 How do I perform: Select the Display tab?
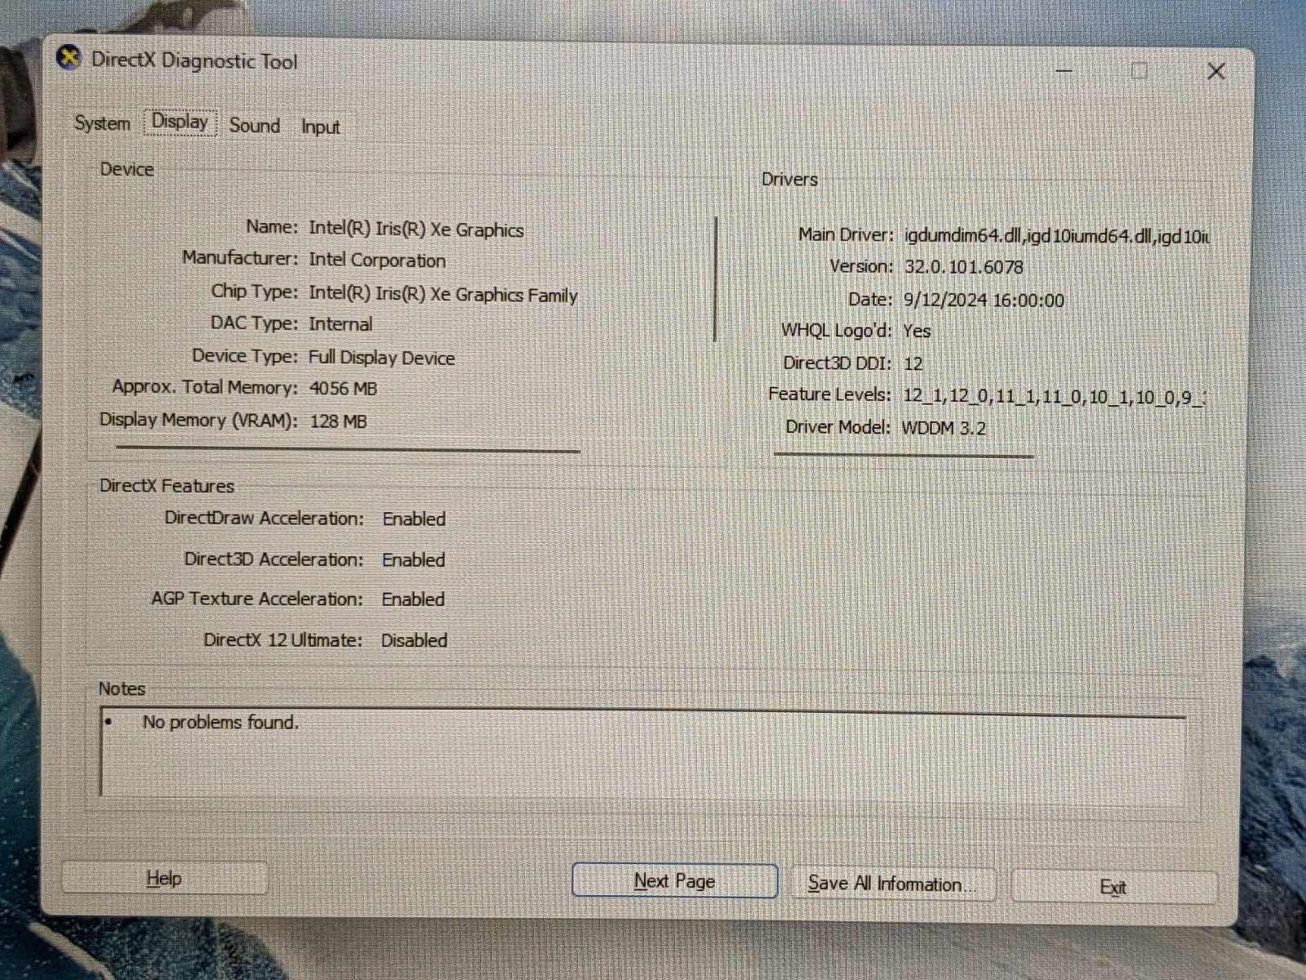180,122
